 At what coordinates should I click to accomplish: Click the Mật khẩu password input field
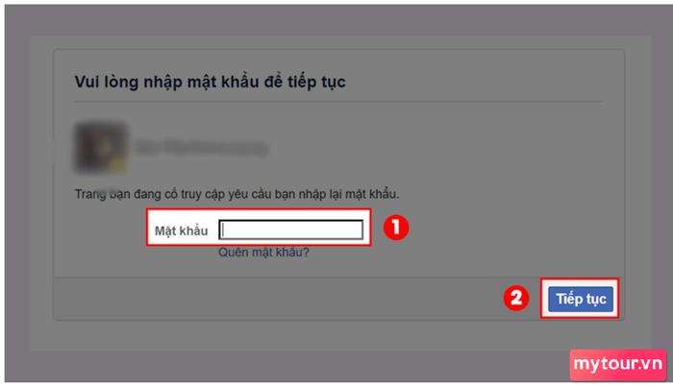click(290, 230)
